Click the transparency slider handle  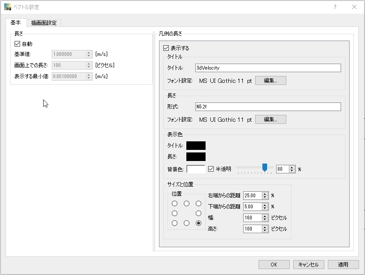(265, 167)
